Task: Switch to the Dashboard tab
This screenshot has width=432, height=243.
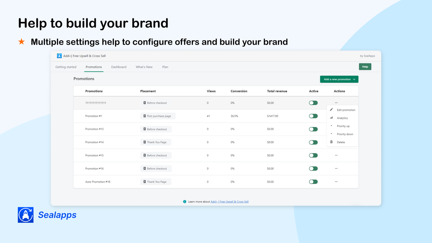Action: tap(119, 67)
